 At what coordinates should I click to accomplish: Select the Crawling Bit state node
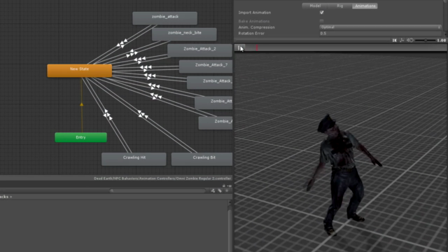[x=202, y=159]
